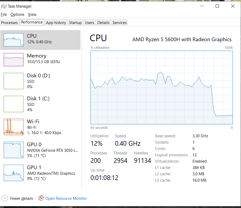Click the Resource Monitor gauge icon

pos(41,198)
